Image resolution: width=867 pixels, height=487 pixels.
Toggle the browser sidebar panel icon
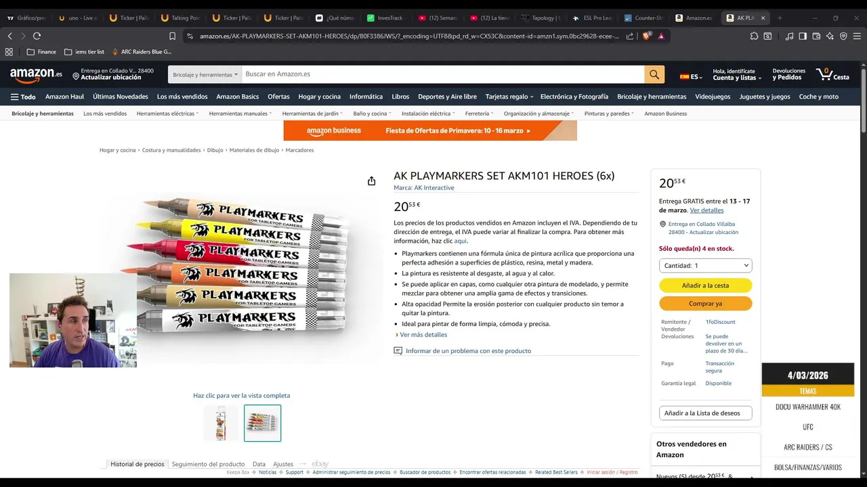pyautogui.click(x=803, y=36)
